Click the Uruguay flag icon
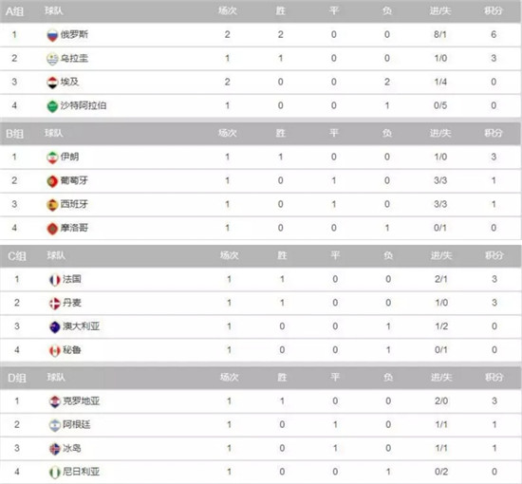This screenshot has width=522, height=484. pos(52,59)
